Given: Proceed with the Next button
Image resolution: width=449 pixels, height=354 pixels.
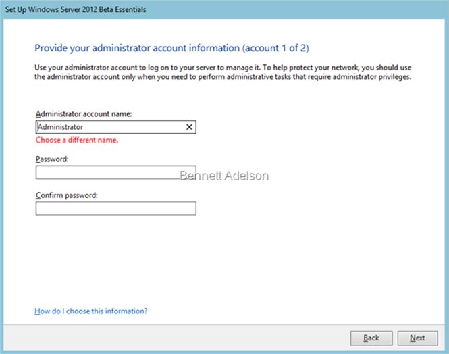Looking at the screenshot, I should 417,338.
